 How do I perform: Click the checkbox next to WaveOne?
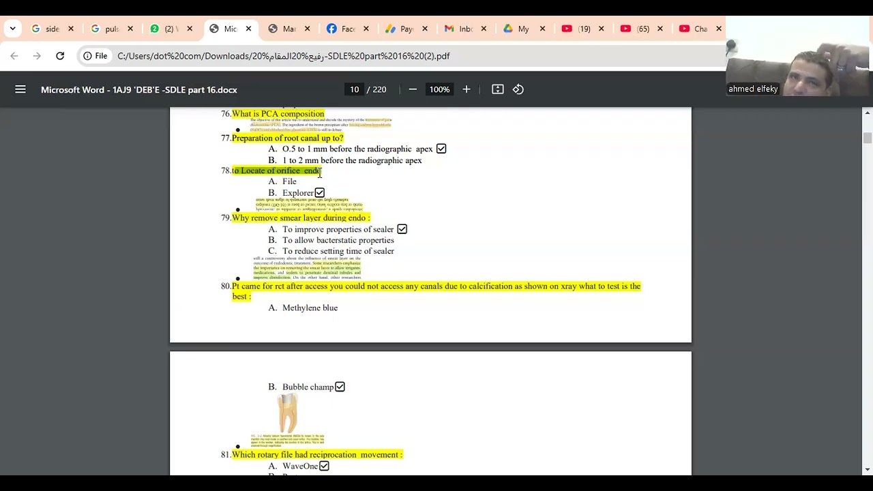(x=324, y=466)
